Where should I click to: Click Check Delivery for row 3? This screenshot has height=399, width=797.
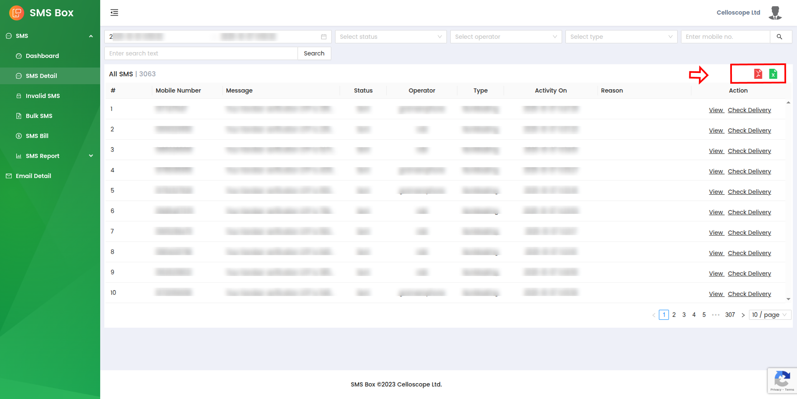(749, 151)
